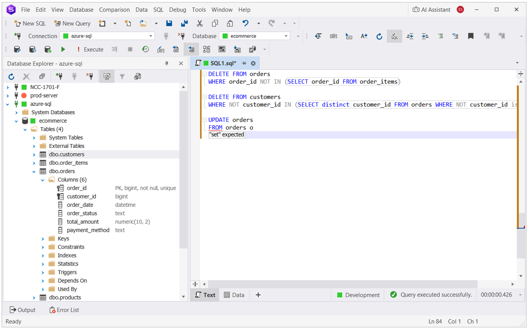The height and width of the screenshot is (329, 529).
Task: Toggle the SQL syntax check icon
Action: point(394,36)
